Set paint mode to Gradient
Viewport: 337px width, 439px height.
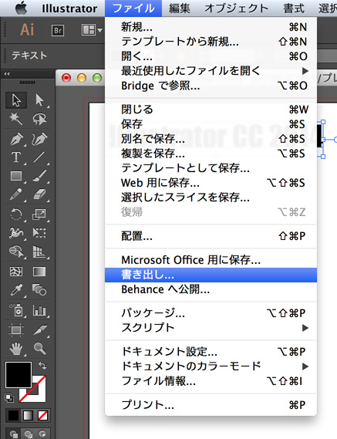pos(28,416)
